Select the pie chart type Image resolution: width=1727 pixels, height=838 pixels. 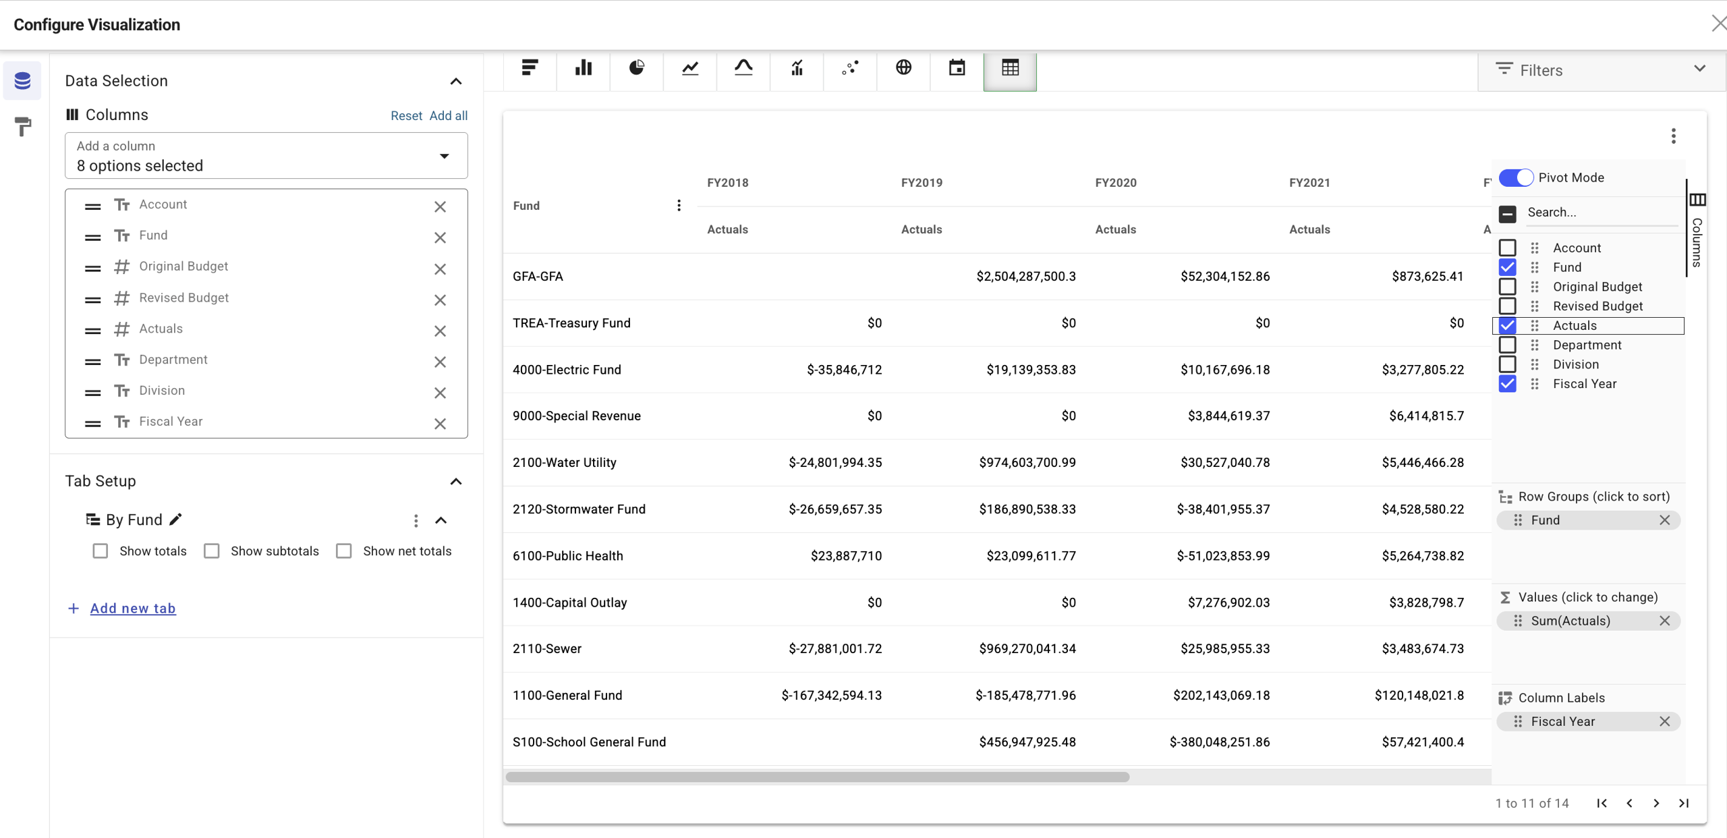pyautogui.click(x=636, y=68)
